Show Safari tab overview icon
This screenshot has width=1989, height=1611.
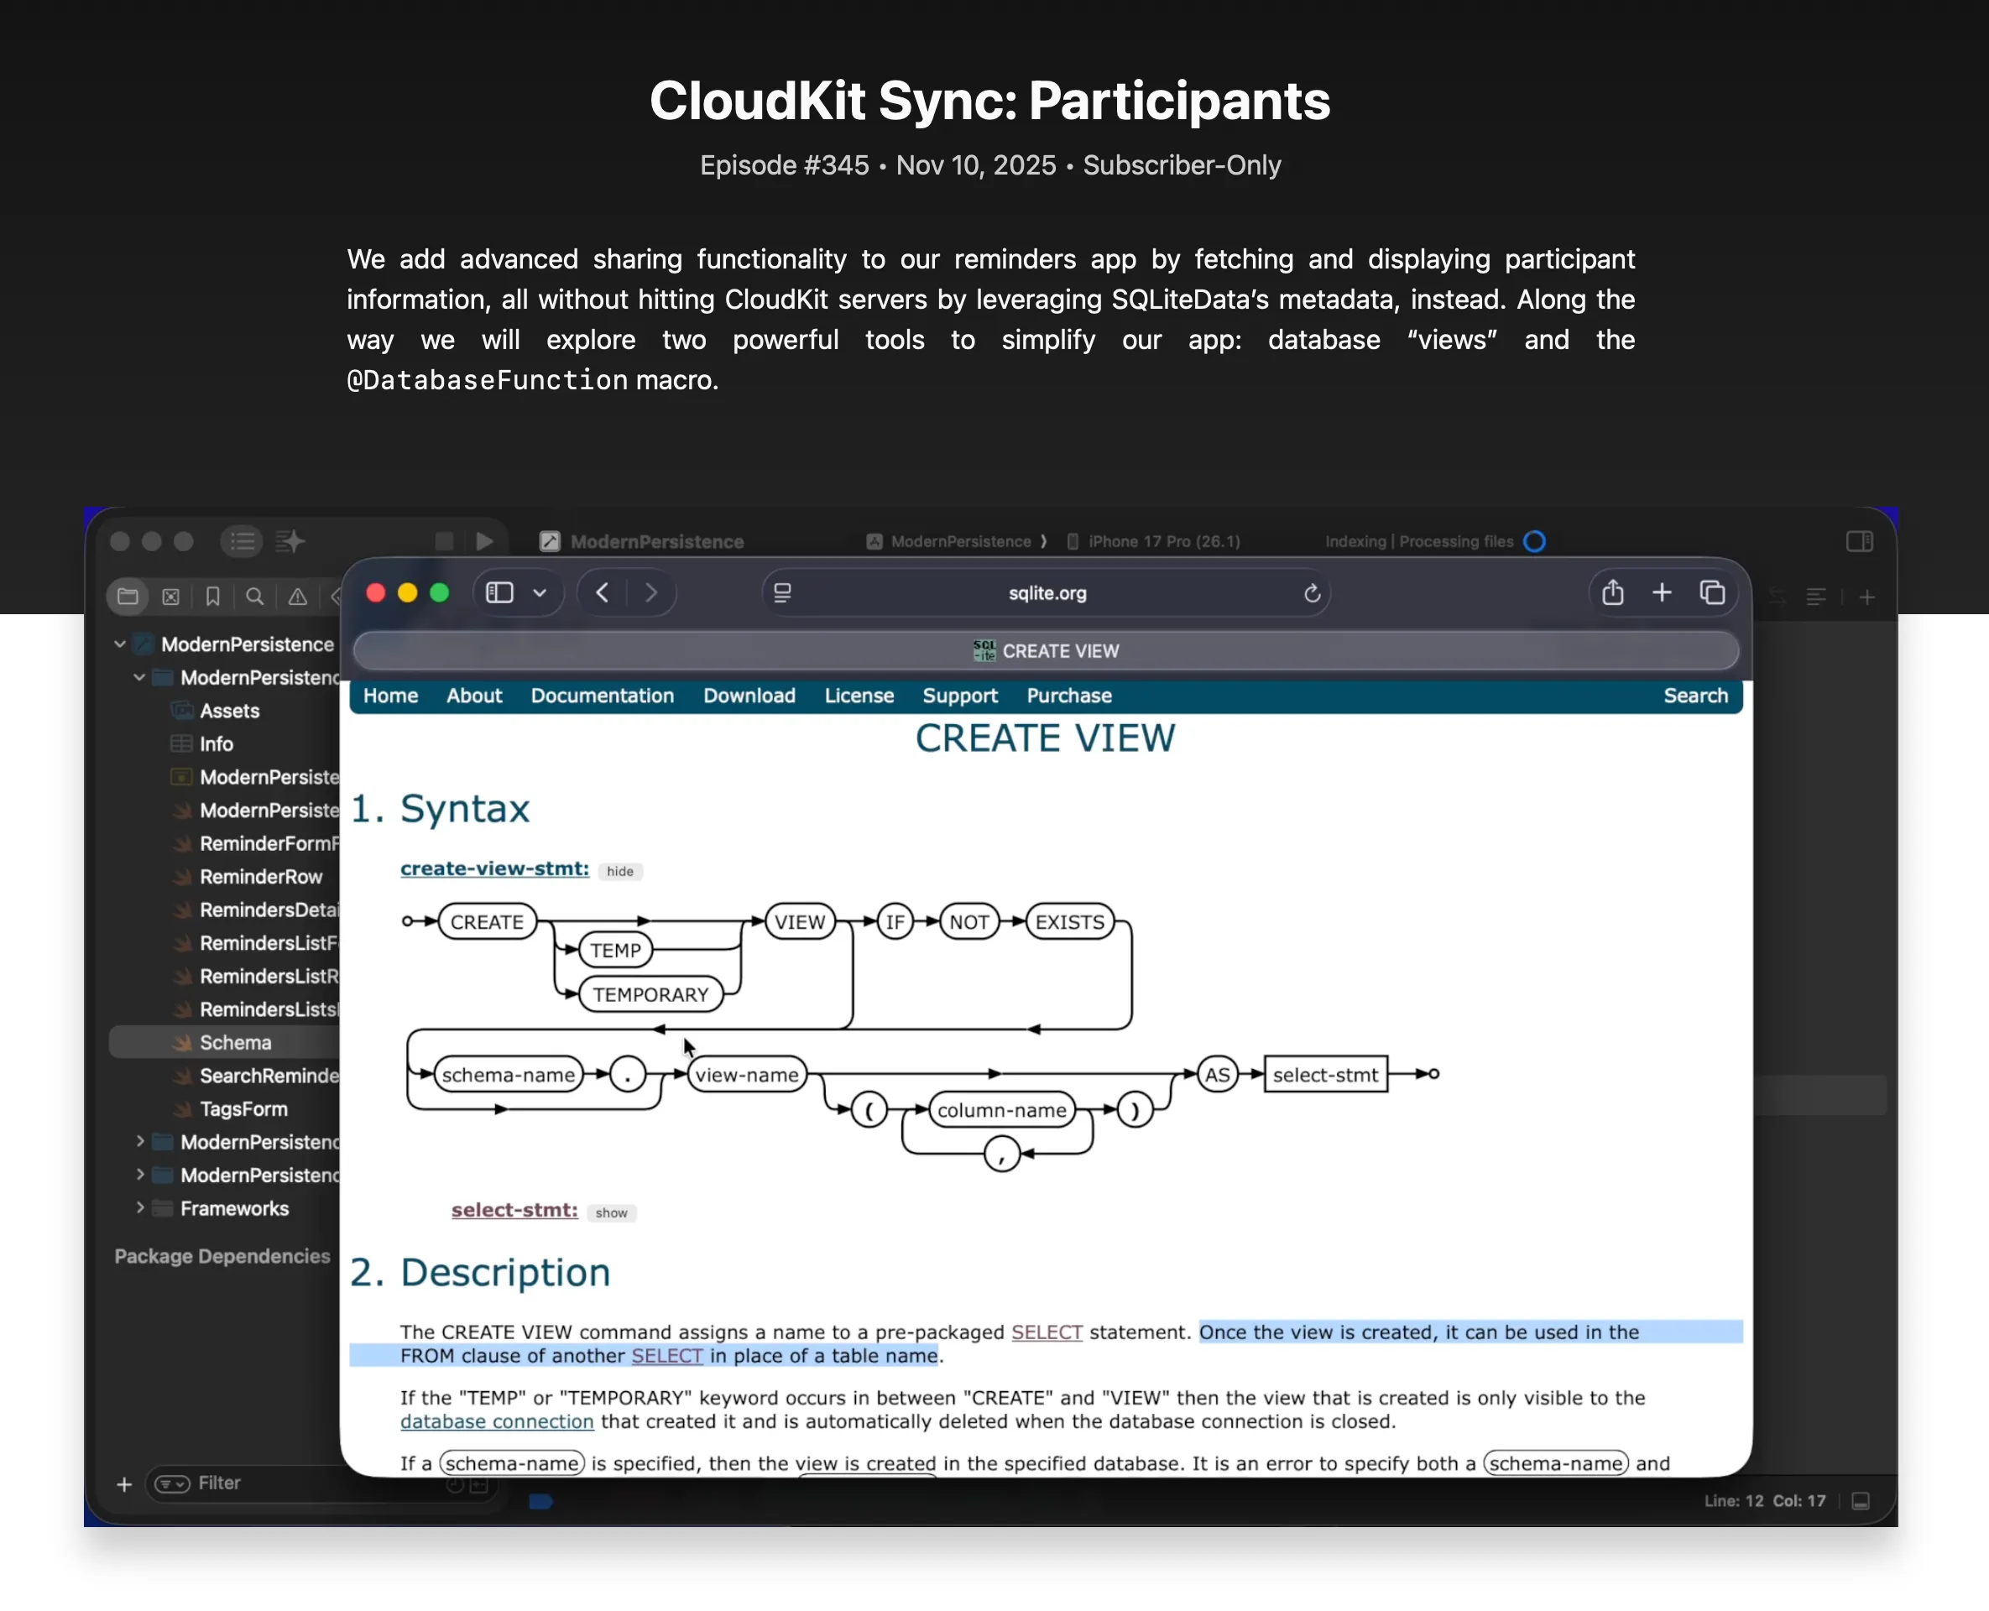click(x=1711, y=592)
